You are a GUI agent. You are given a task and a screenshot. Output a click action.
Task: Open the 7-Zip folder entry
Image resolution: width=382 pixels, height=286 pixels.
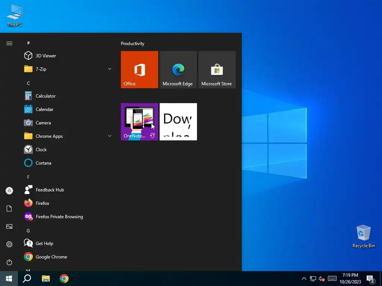(x=68, y=69)
